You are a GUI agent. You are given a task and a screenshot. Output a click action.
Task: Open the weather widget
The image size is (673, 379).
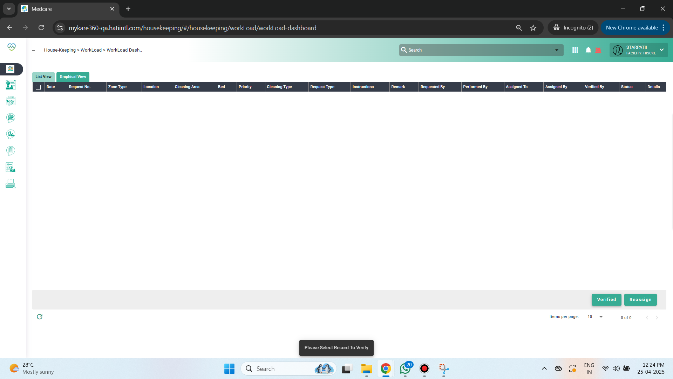32,368
